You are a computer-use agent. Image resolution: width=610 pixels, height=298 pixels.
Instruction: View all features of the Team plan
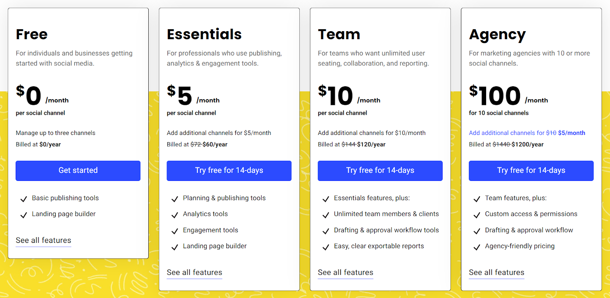pos(345,272)
